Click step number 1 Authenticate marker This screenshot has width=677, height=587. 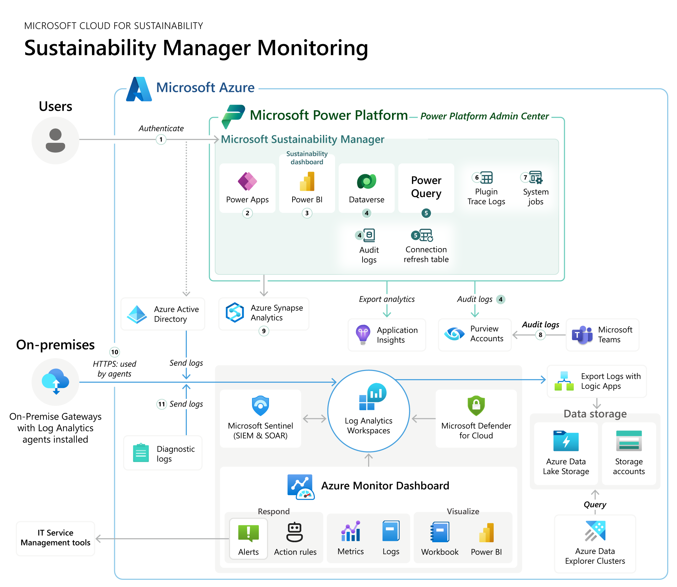(161, 140)
